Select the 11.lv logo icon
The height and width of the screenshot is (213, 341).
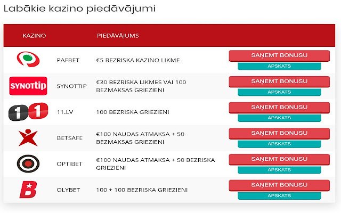(28, 112)
